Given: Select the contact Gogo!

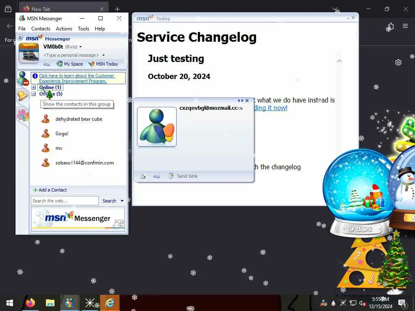Looking at the screenshot, I should (62, 134).
